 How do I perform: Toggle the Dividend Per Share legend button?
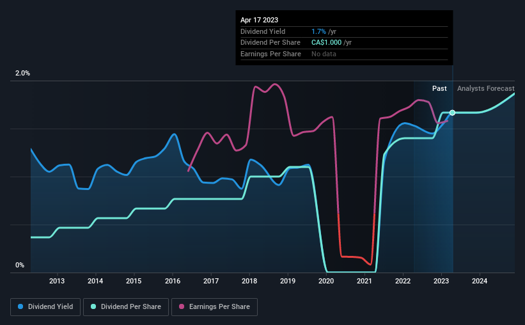pos(126,307)
